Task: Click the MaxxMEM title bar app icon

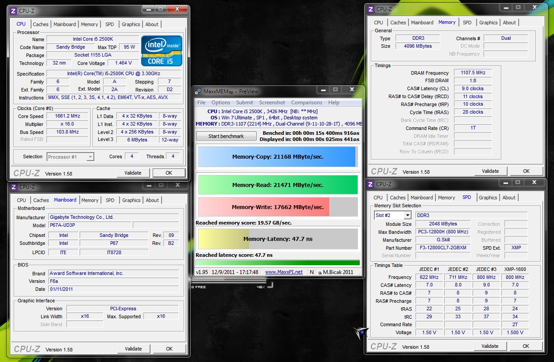Action: coord(198,91)
